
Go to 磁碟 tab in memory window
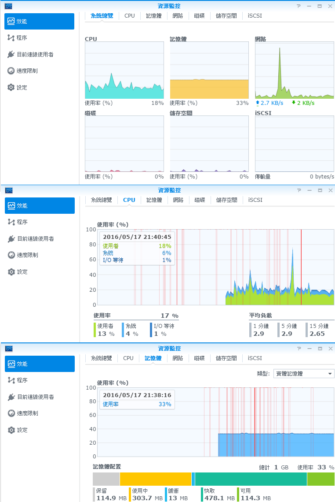point(199,358)
